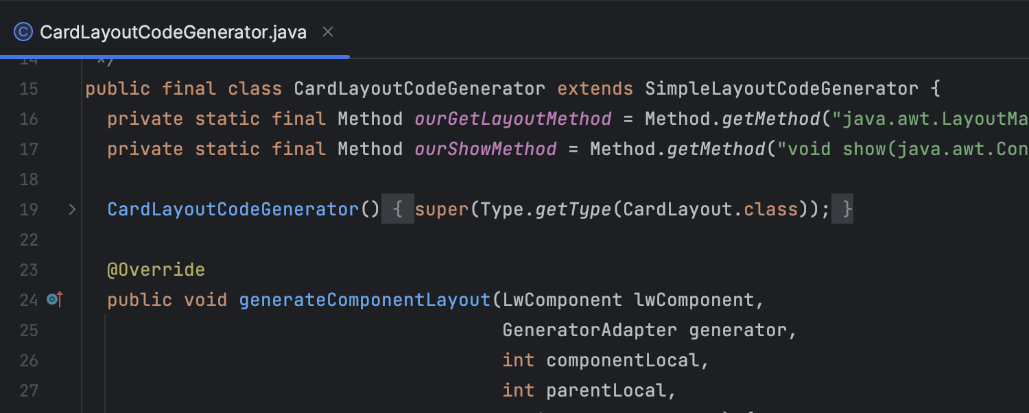Close the CardLayoutCodeGenerator.java tab
Viewport: 1029px width, 413px height.
[x=327, y=31]
